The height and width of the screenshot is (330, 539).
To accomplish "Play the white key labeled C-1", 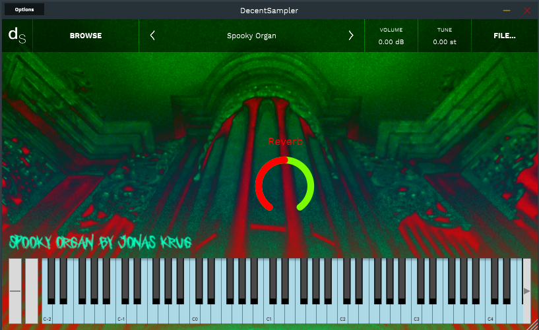I will 121,314.
